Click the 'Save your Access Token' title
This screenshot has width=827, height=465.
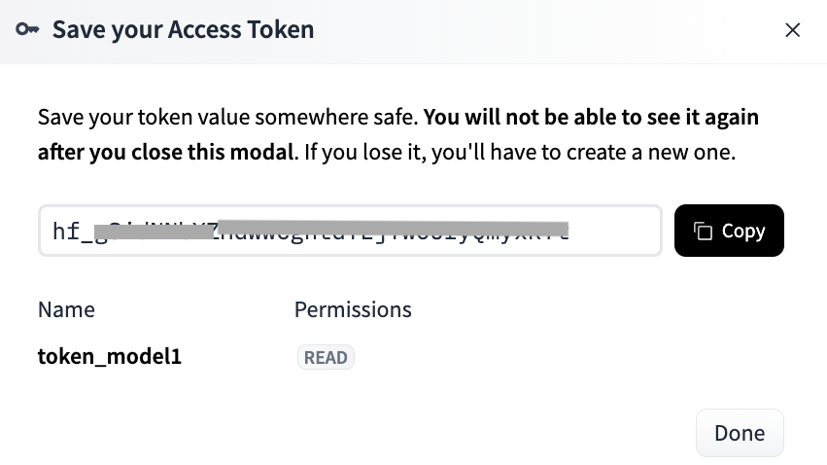click(183, 30)
